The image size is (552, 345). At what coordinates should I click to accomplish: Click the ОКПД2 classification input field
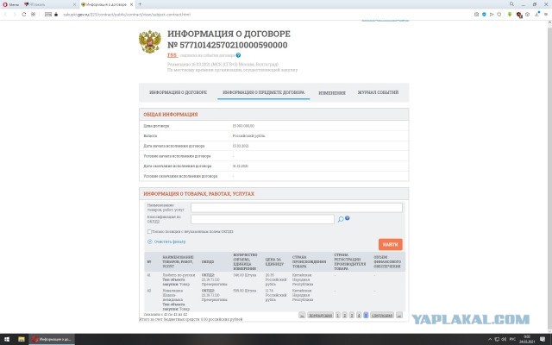(262, 219)
